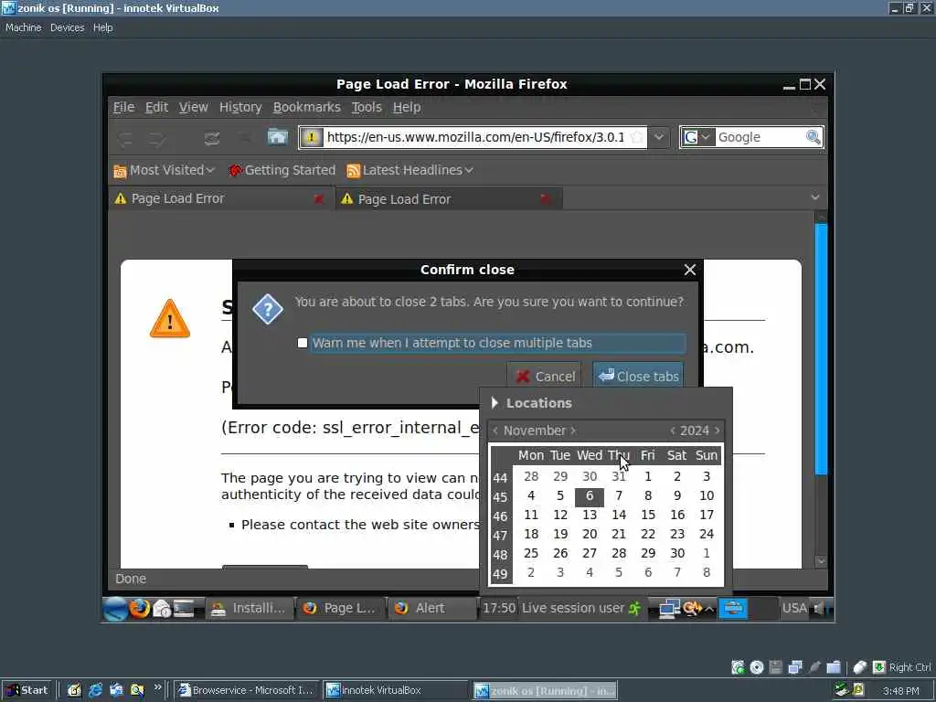This screenshot has height=702, width=936.
Task: Click the search magnifier icon
Action: tap(813, 137)
